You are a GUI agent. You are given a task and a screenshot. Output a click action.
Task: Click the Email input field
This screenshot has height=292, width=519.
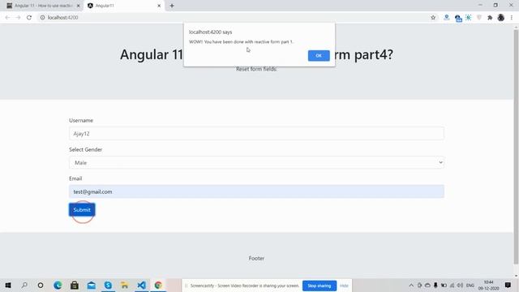click(x=256, y=191)
